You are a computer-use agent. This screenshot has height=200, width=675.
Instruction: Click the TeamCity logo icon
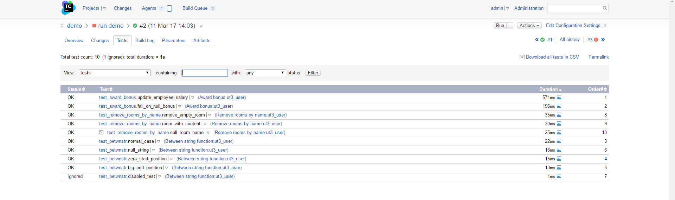(68, 8)
